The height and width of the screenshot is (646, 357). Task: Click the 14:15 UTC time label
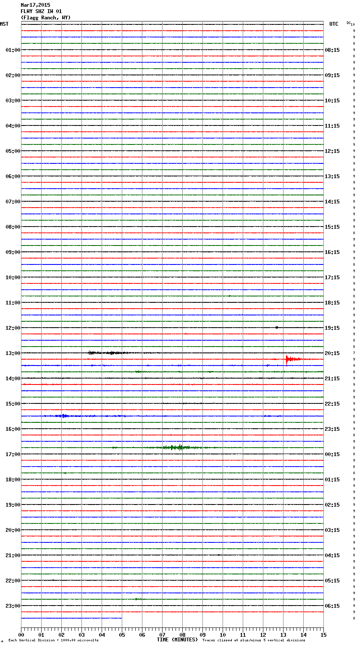point(332,202)
